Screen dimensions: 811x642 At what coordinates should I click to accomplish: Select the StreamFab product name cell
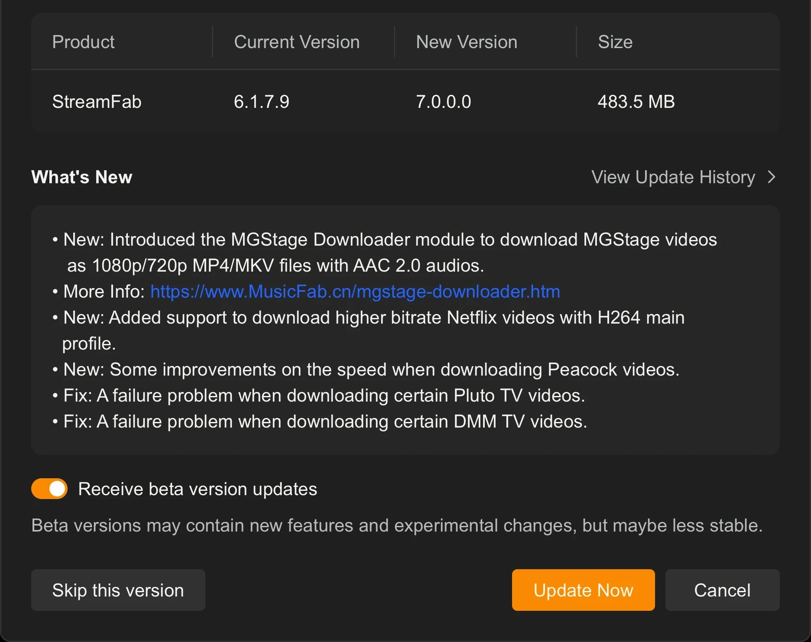[97, 102]
